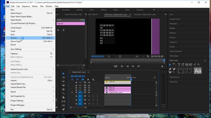Go to In point
The image size is (211, 118).
(x=122, y=66)
